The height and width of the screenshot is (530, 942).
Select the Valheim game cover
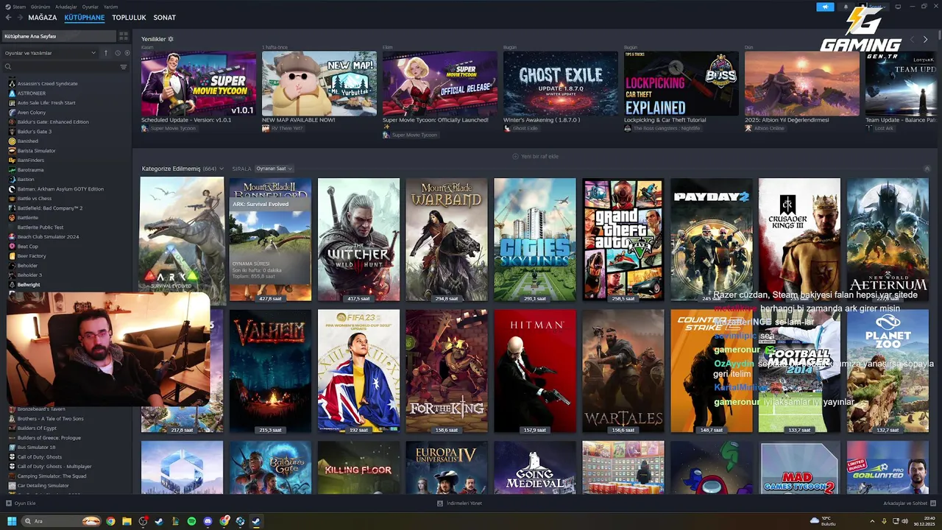[x=270, y=371]
